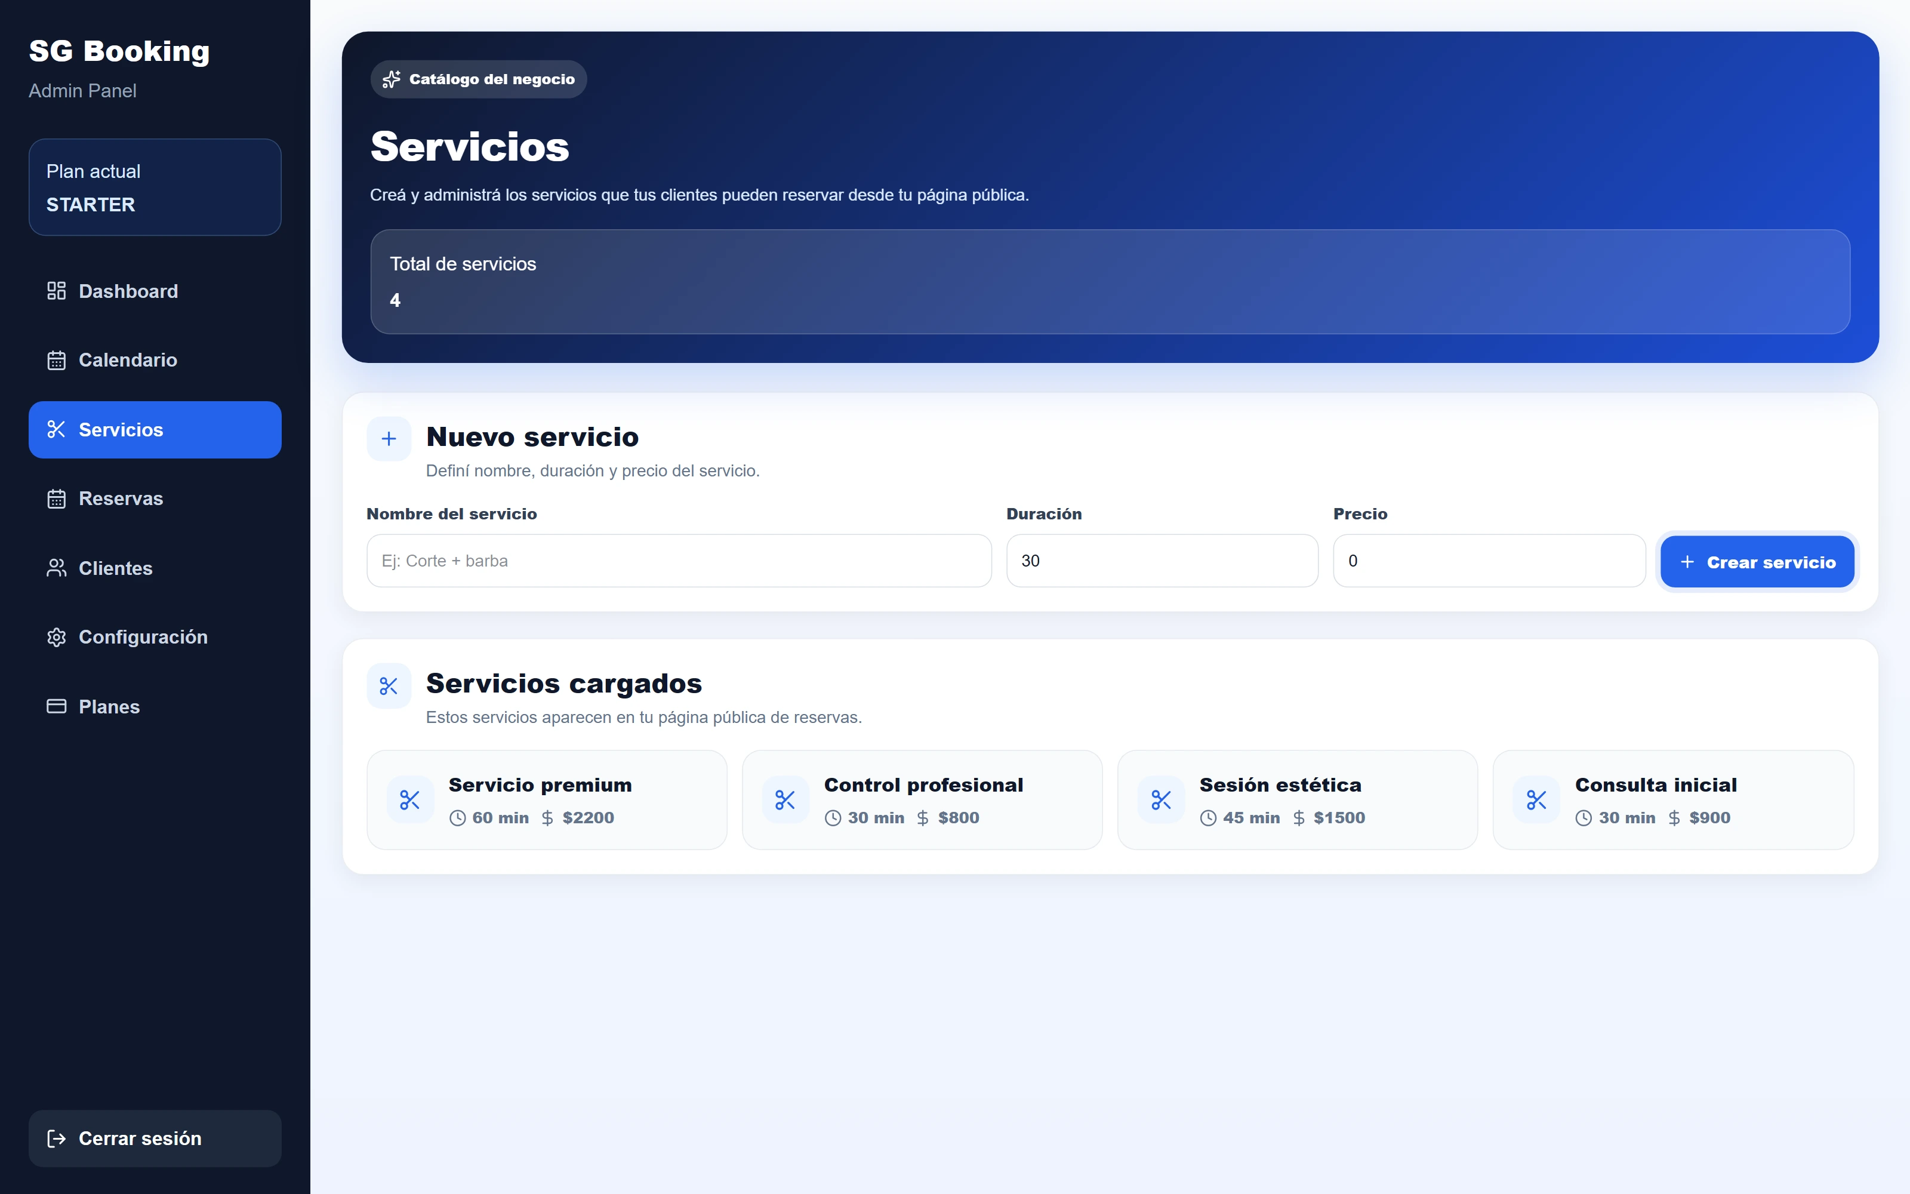Click the $1500 price value
The width and height of the screenshot is (1910, 1194).
(x=1339, y=818)
